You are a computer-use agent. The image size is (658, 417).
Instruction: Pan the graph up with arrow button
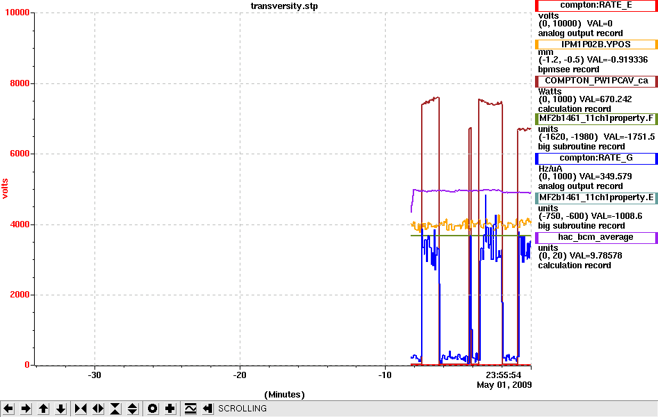(44, 409)
